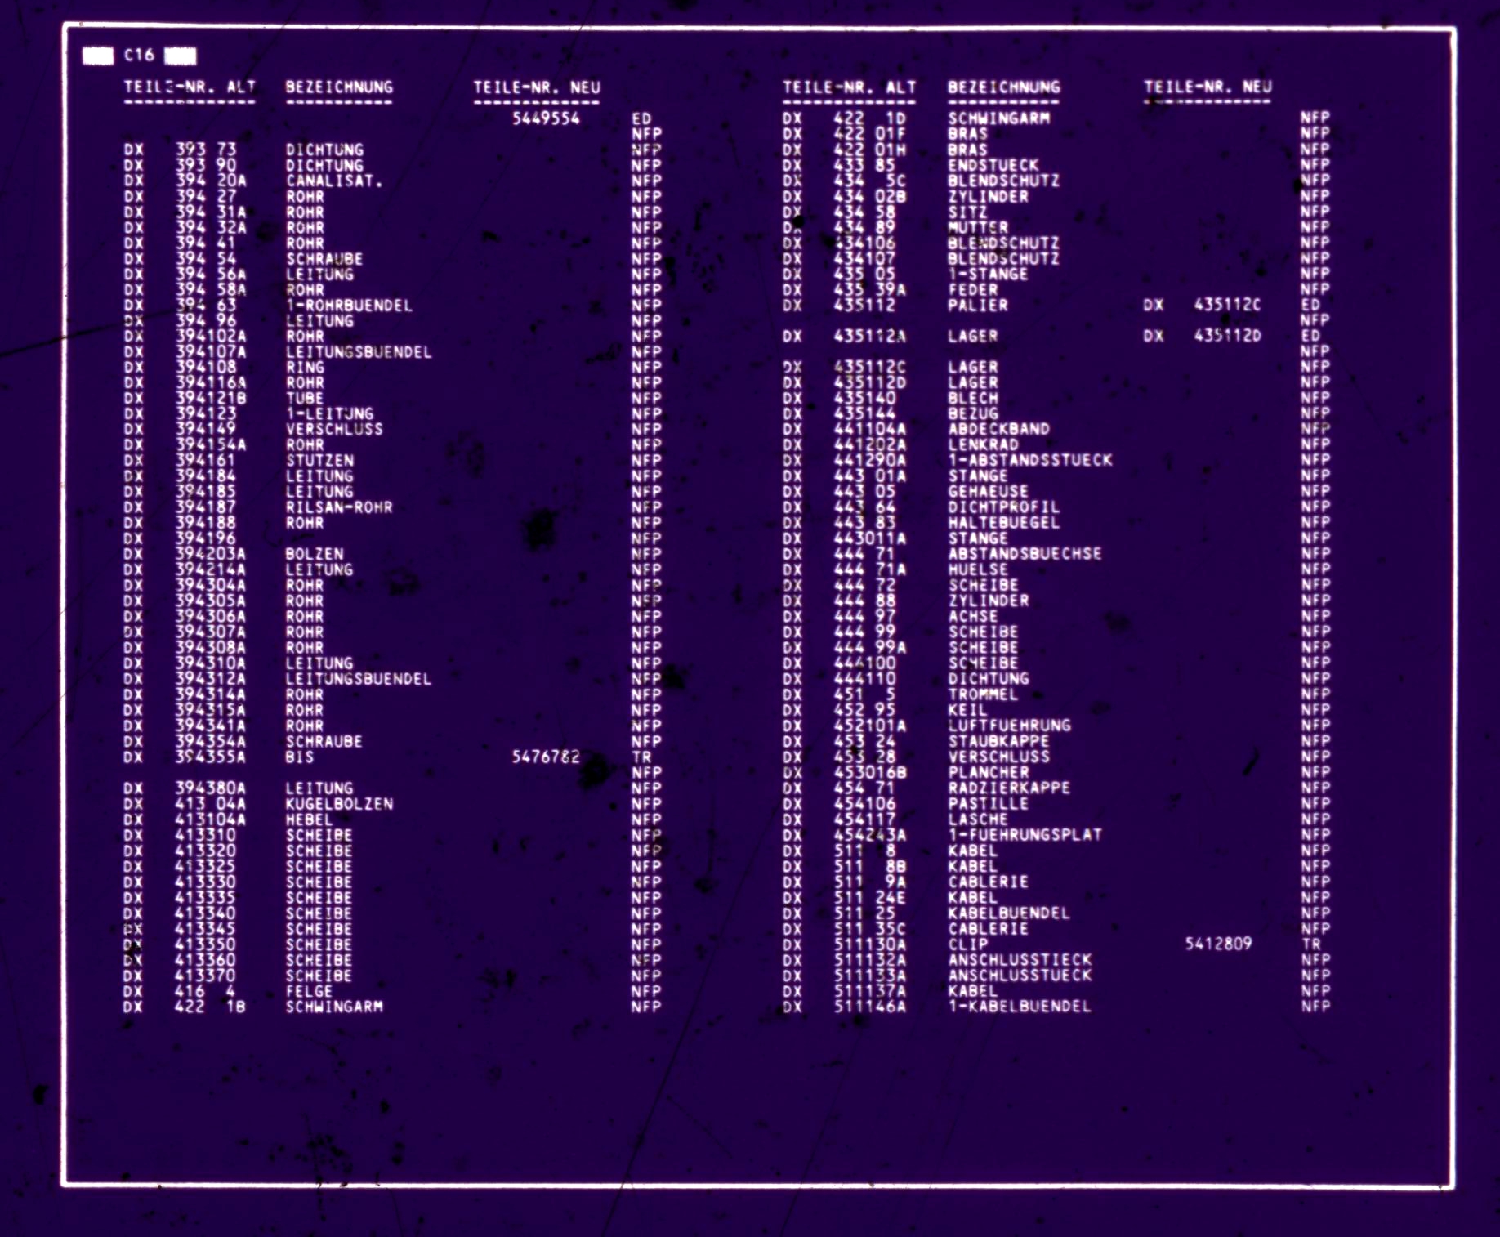The width and height of the screenshot is (1500, 1237).
Task: Select the LASCHE entry
Action: 978,819
